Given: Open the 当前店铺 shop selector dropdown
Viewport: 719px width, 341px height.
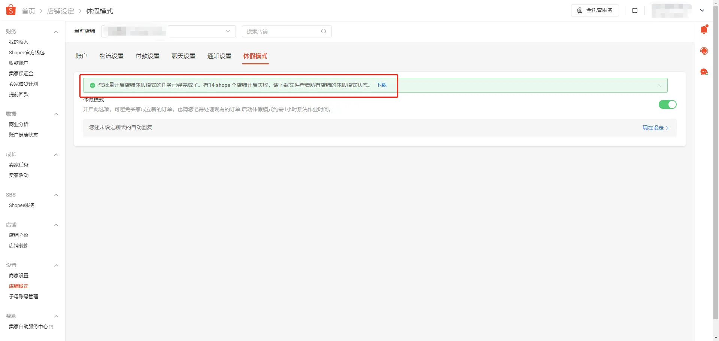Looking at the screenshot, I should click(x=228, y=31).
